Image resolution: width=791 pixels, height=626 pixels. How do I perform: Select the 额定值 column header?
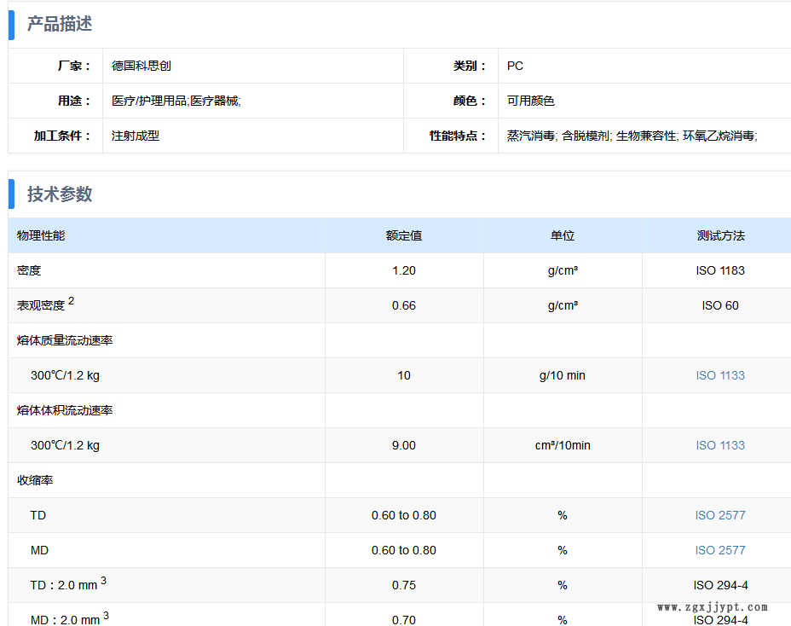point(403,235)
